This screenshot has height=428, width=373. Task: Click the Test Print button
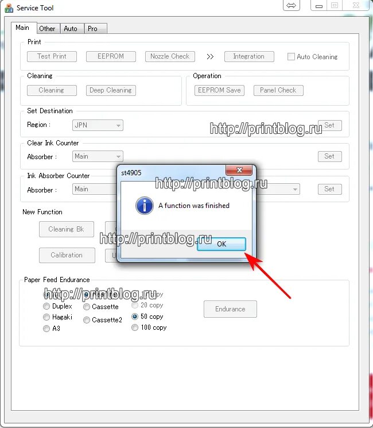[x=52, y=56]
